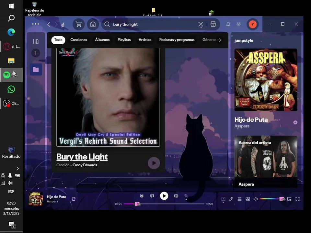Filter results by Canciones

coord(79,40)
